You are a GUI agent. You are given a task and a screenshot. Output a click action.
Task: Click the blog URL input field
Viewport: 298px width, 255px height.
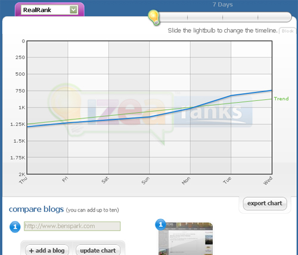(72, 226)
